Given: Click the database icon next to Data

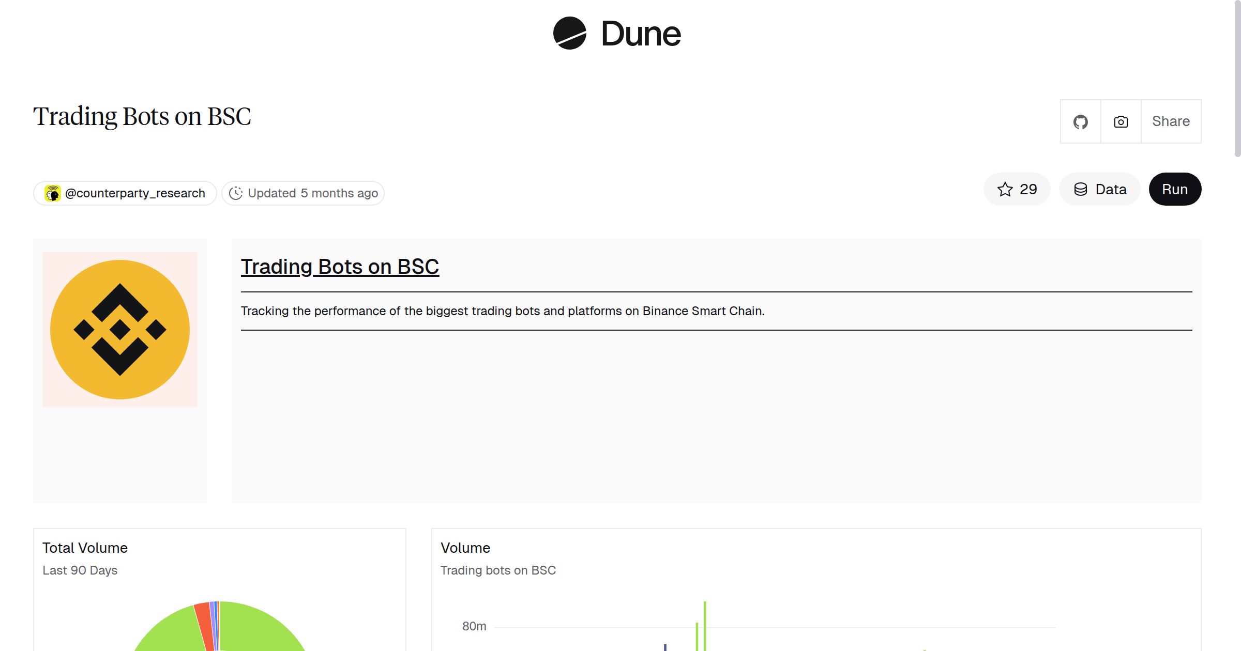Looking at the screenshot, I should coord(1081,189).
